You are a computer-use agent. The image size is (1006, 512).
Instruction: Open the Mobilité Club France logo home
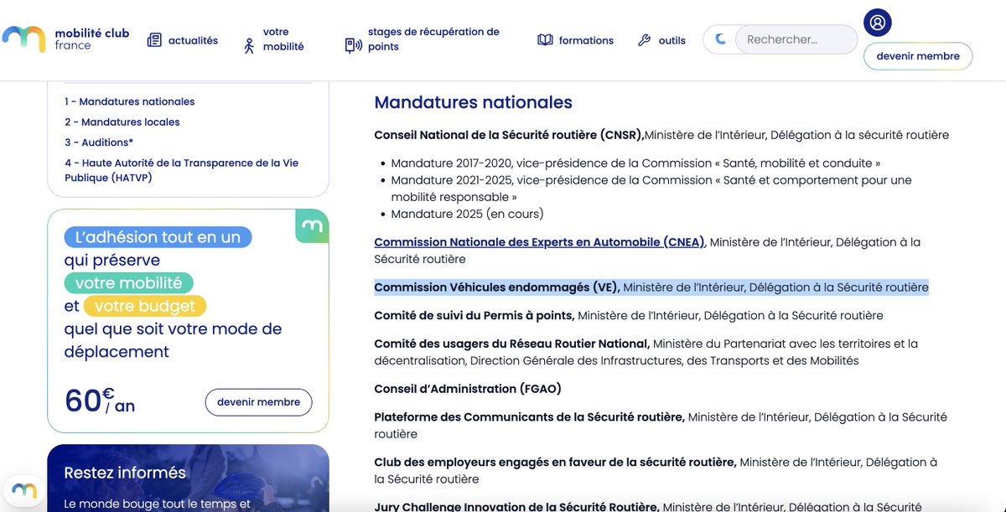point(66,39)
